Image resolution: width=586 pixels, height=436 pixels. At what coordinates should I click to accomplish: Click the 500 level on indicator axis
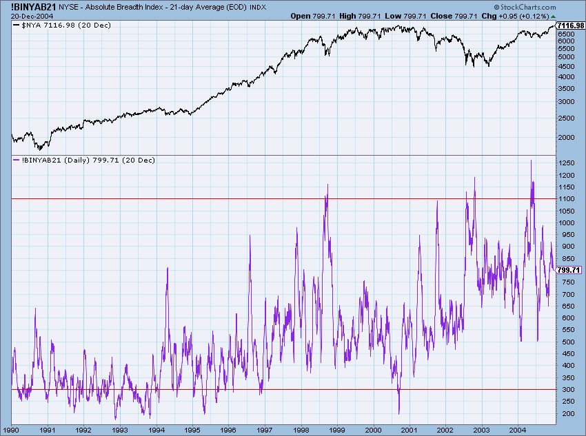point(569,342)
